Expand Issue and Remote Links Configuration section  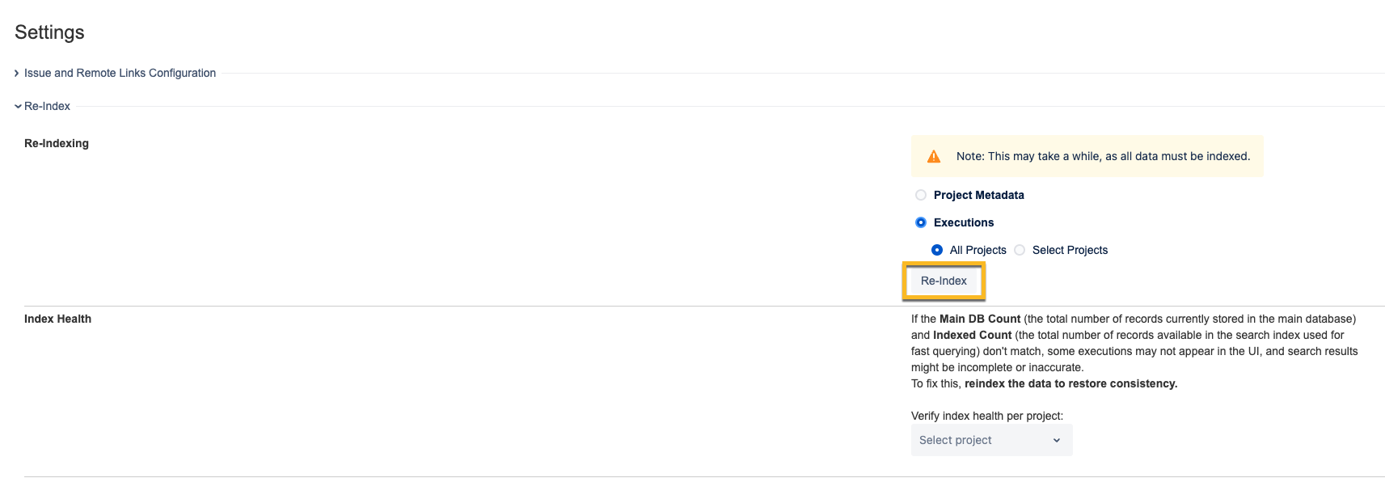[120, 73]
